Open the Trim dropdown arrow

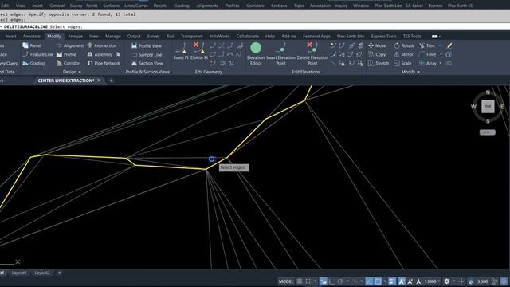pyautogui.click(x=440, y=45)
